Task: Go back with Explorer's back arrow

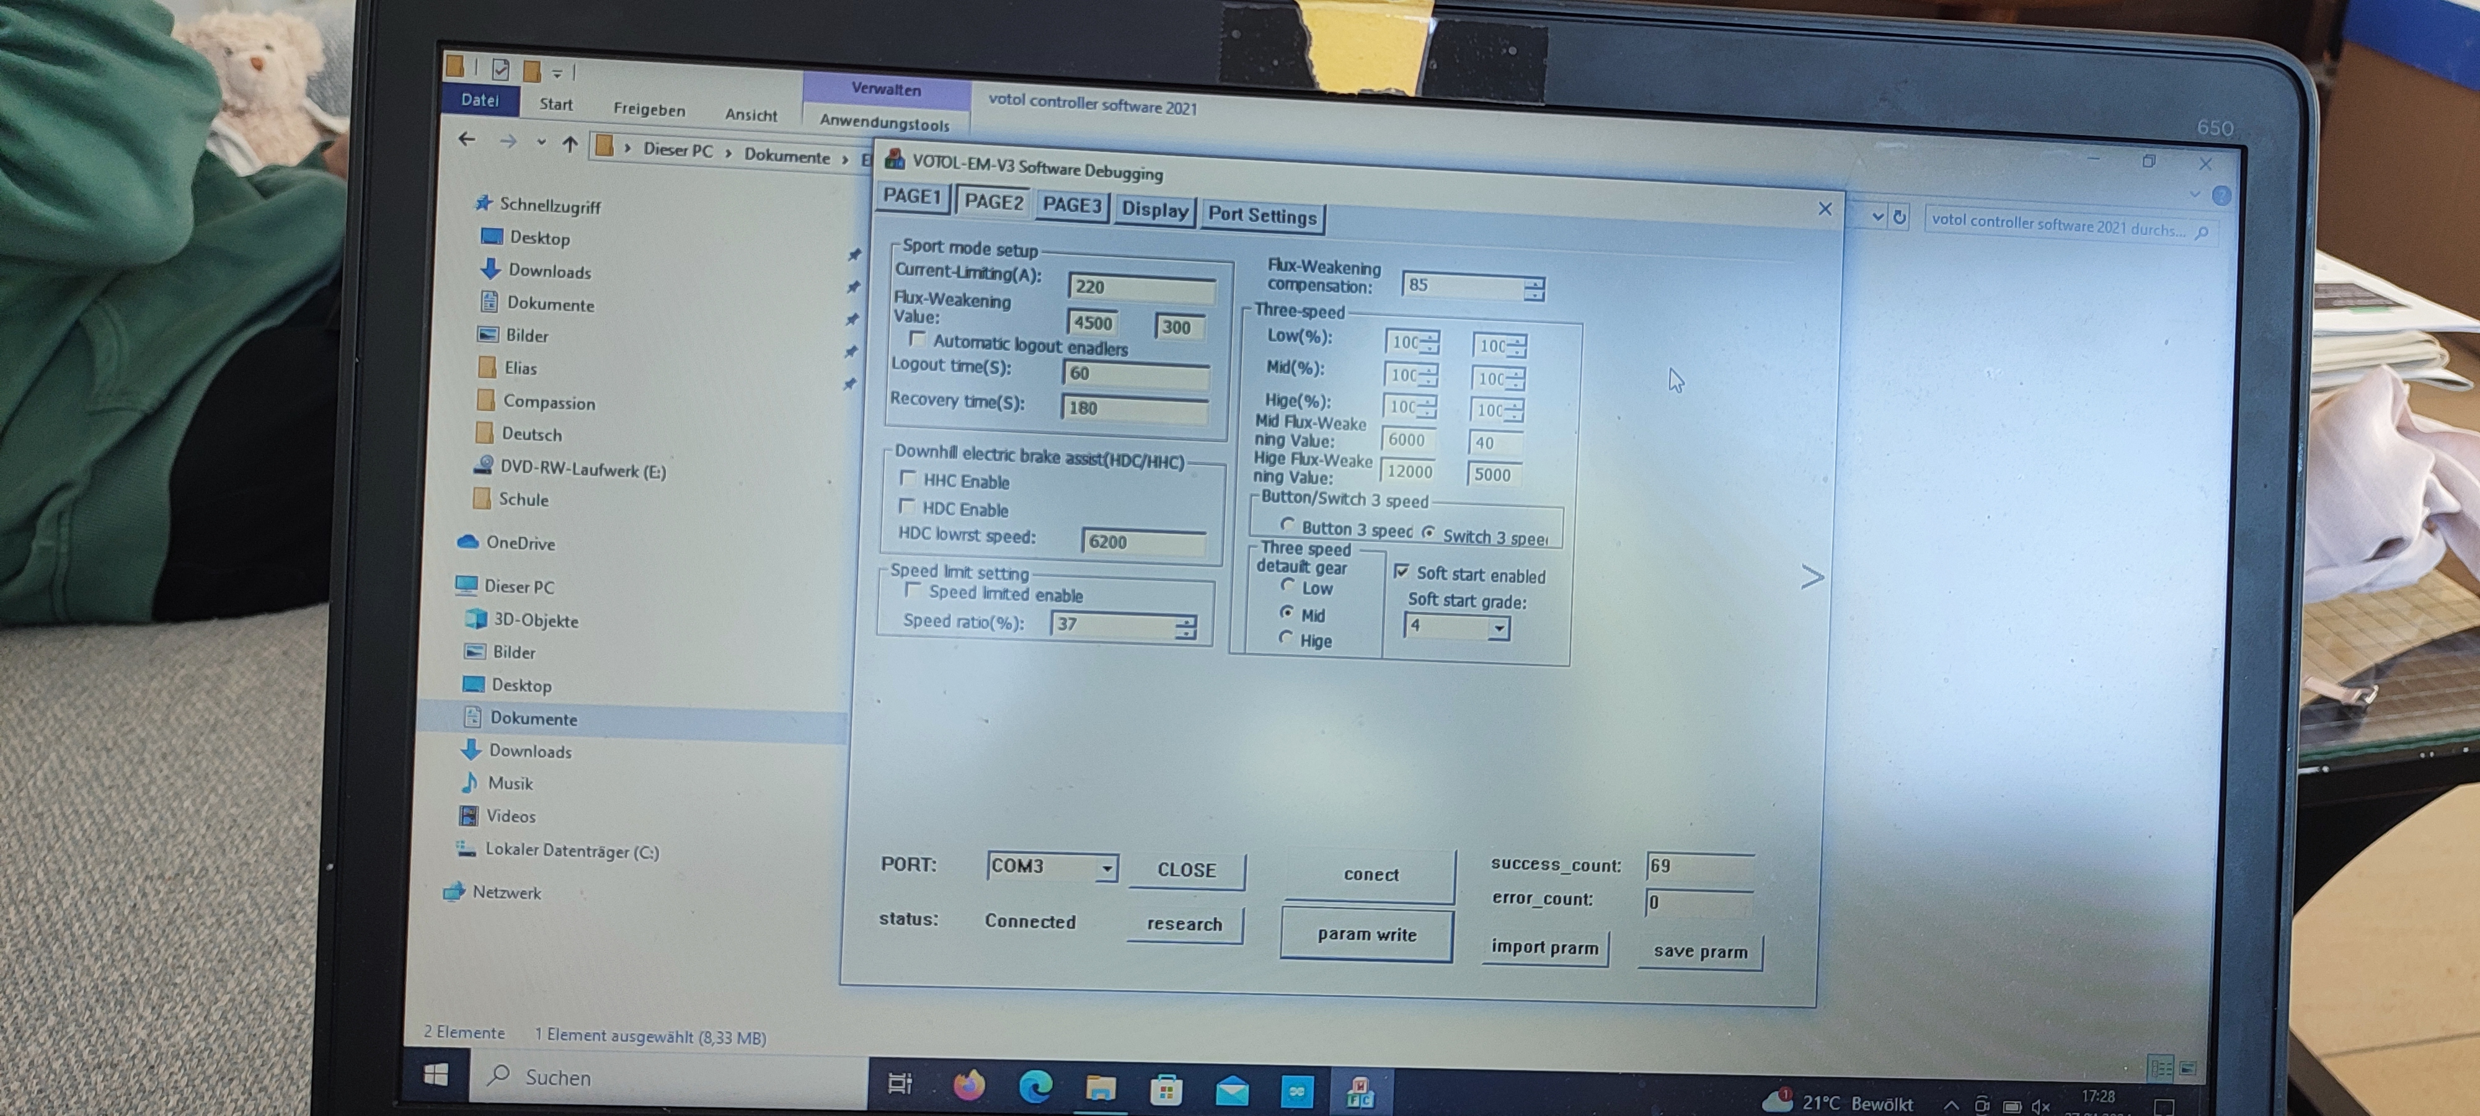Action: (467, 141)
